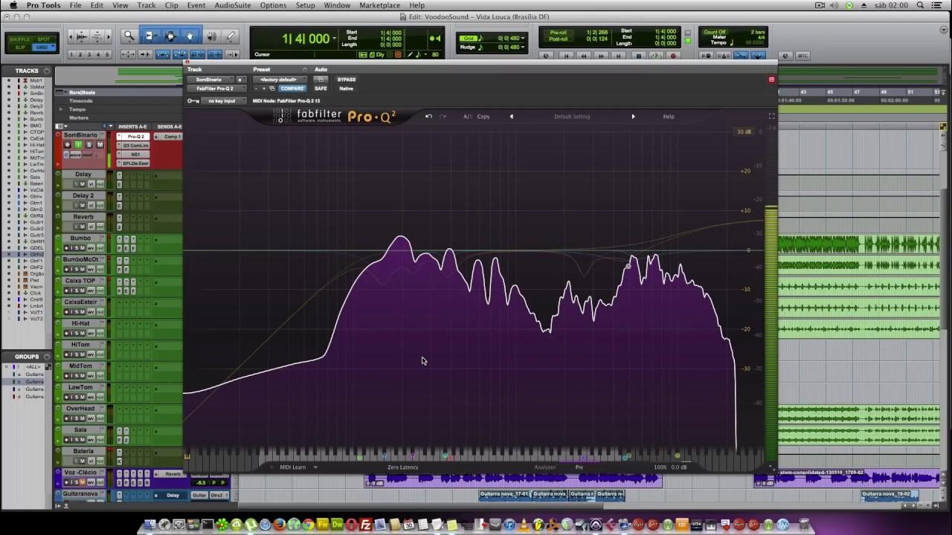This screenshot has width=952, height=535.
Task: Select the Zoomer magnifier tool
Action: (x=129, y=36)
